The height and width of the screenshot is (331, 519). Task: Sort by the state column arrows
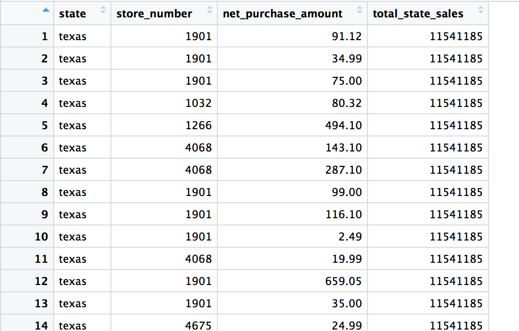coord(103,10)
